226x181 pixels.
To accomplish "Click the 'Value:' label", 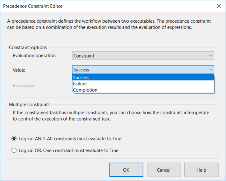I will point(19,70).
